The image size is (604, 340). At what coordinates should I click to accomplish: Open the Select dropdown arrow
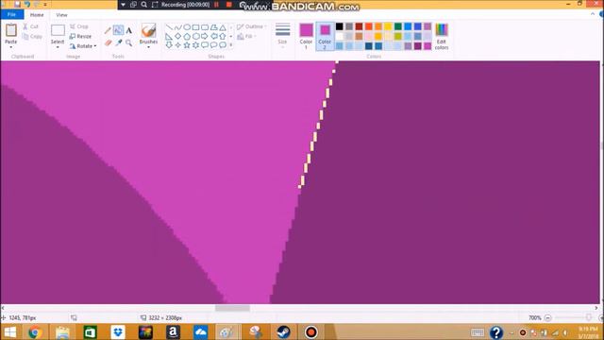[x=58, y=47]
